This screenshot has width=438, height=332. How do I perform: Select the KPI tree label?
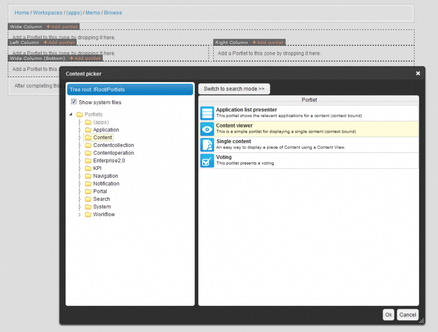pyautogui.click(x=97, y=168)
